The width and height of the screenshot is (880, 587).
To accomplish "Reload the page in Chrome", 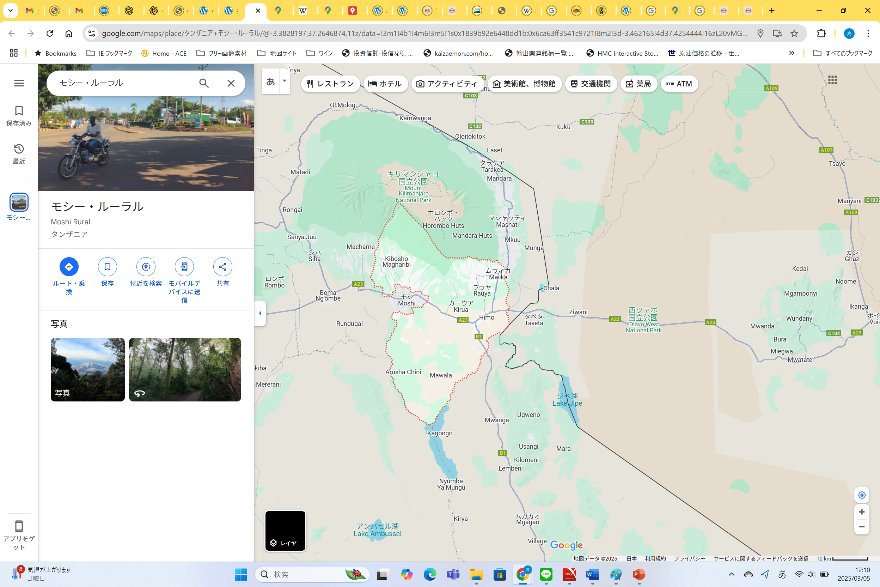I will (50, 33).
